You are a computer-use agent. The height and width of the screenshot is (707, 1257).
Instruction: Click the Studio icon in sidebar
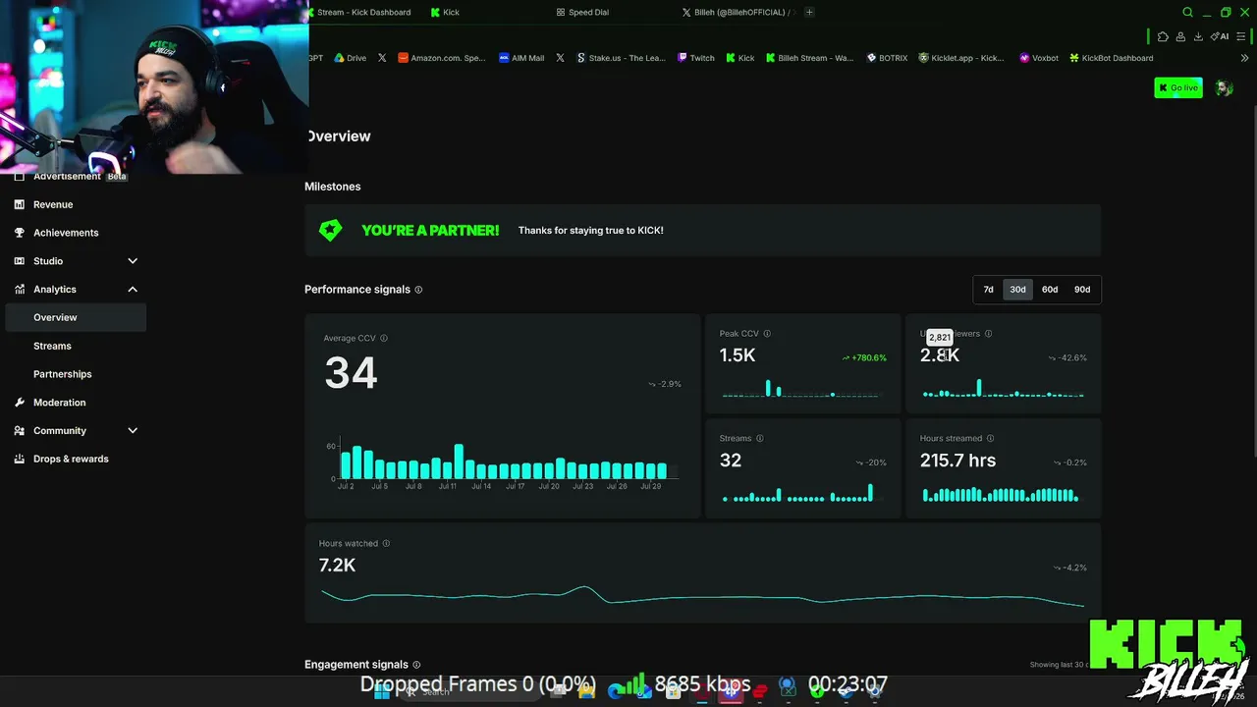(x=20, y=261)
